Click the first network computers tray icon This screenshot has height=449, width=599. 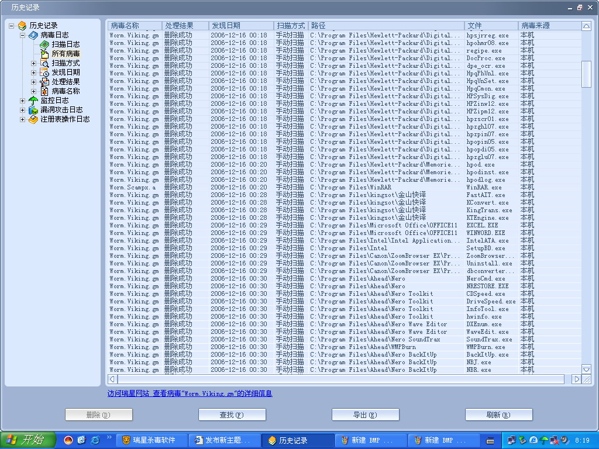pos(511,440)
